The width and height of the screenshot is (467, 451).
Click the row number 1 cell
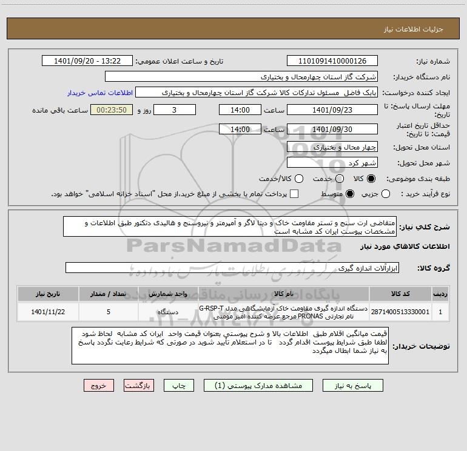440,312
